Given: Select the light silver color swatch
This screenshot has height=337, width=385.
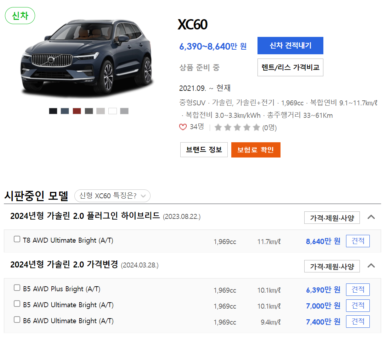Looking at the screenshot, I should (x=101, y=111).
